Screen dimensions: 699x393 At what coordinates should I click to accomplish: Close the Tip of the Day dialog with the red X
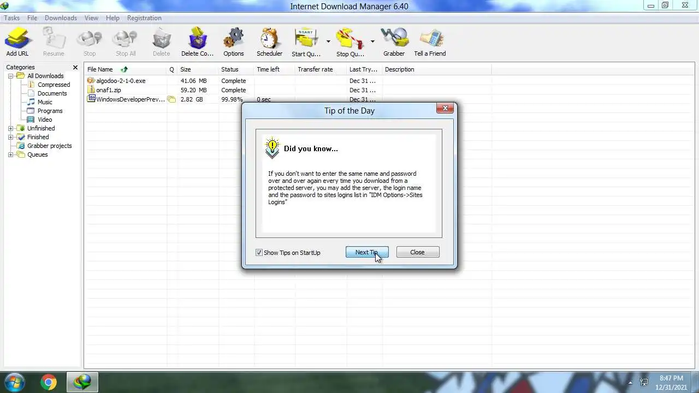click(445, 108)
